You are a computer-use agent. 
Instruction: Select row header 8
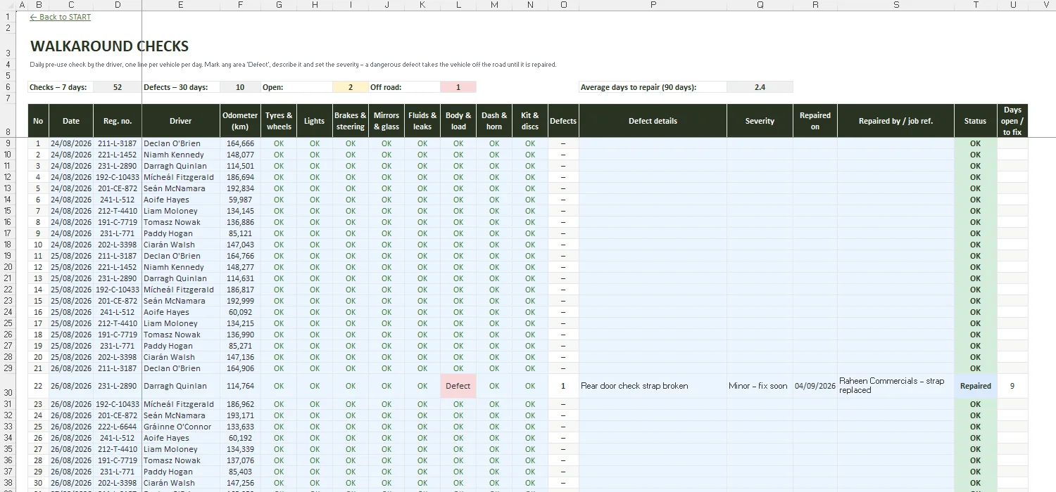[x=8, y=121]
